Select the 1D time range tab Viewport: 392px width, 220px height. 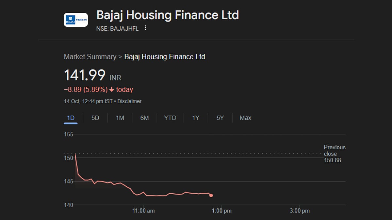(x=71, y=118)
